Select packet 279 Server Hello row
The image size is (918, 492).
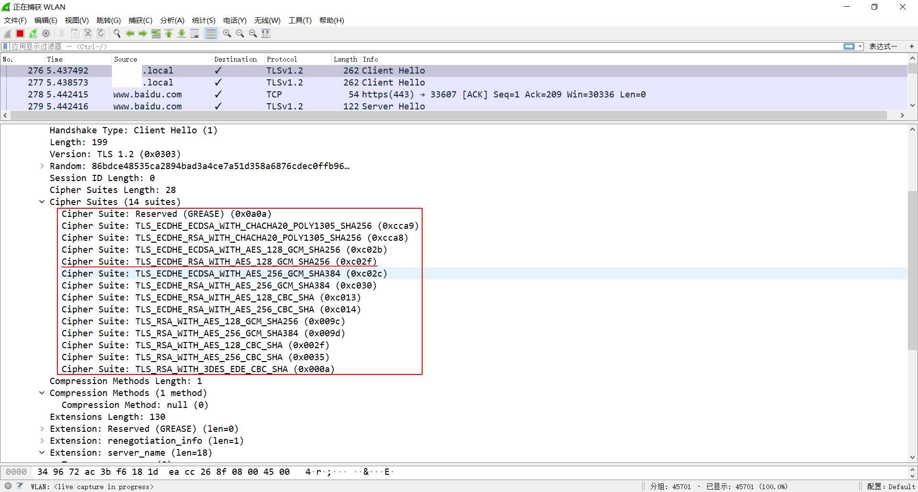coord(454,107)
